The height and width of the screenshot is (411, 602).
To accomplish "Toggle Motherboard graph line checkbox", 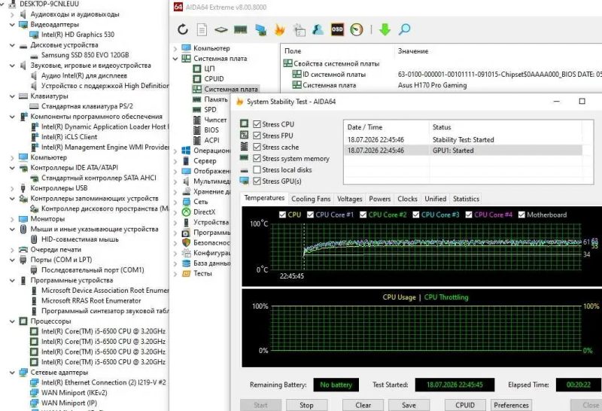I will 521,215.
